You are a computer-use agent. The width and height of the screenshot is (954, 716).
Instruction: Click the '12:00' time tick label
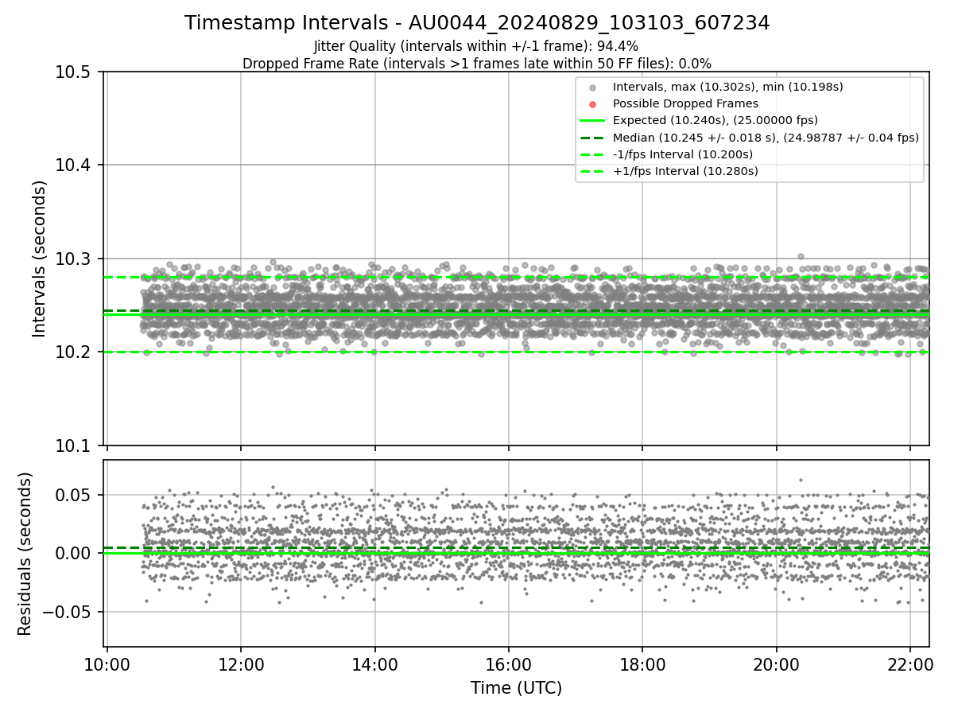click(x=241, y=663)
